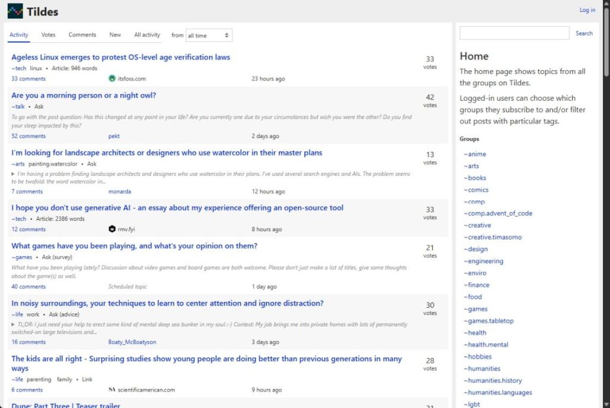Viewport: 610px width, 408px height.
Task: Open the ~games.tabletop group link
Action: tap(490, 321)
